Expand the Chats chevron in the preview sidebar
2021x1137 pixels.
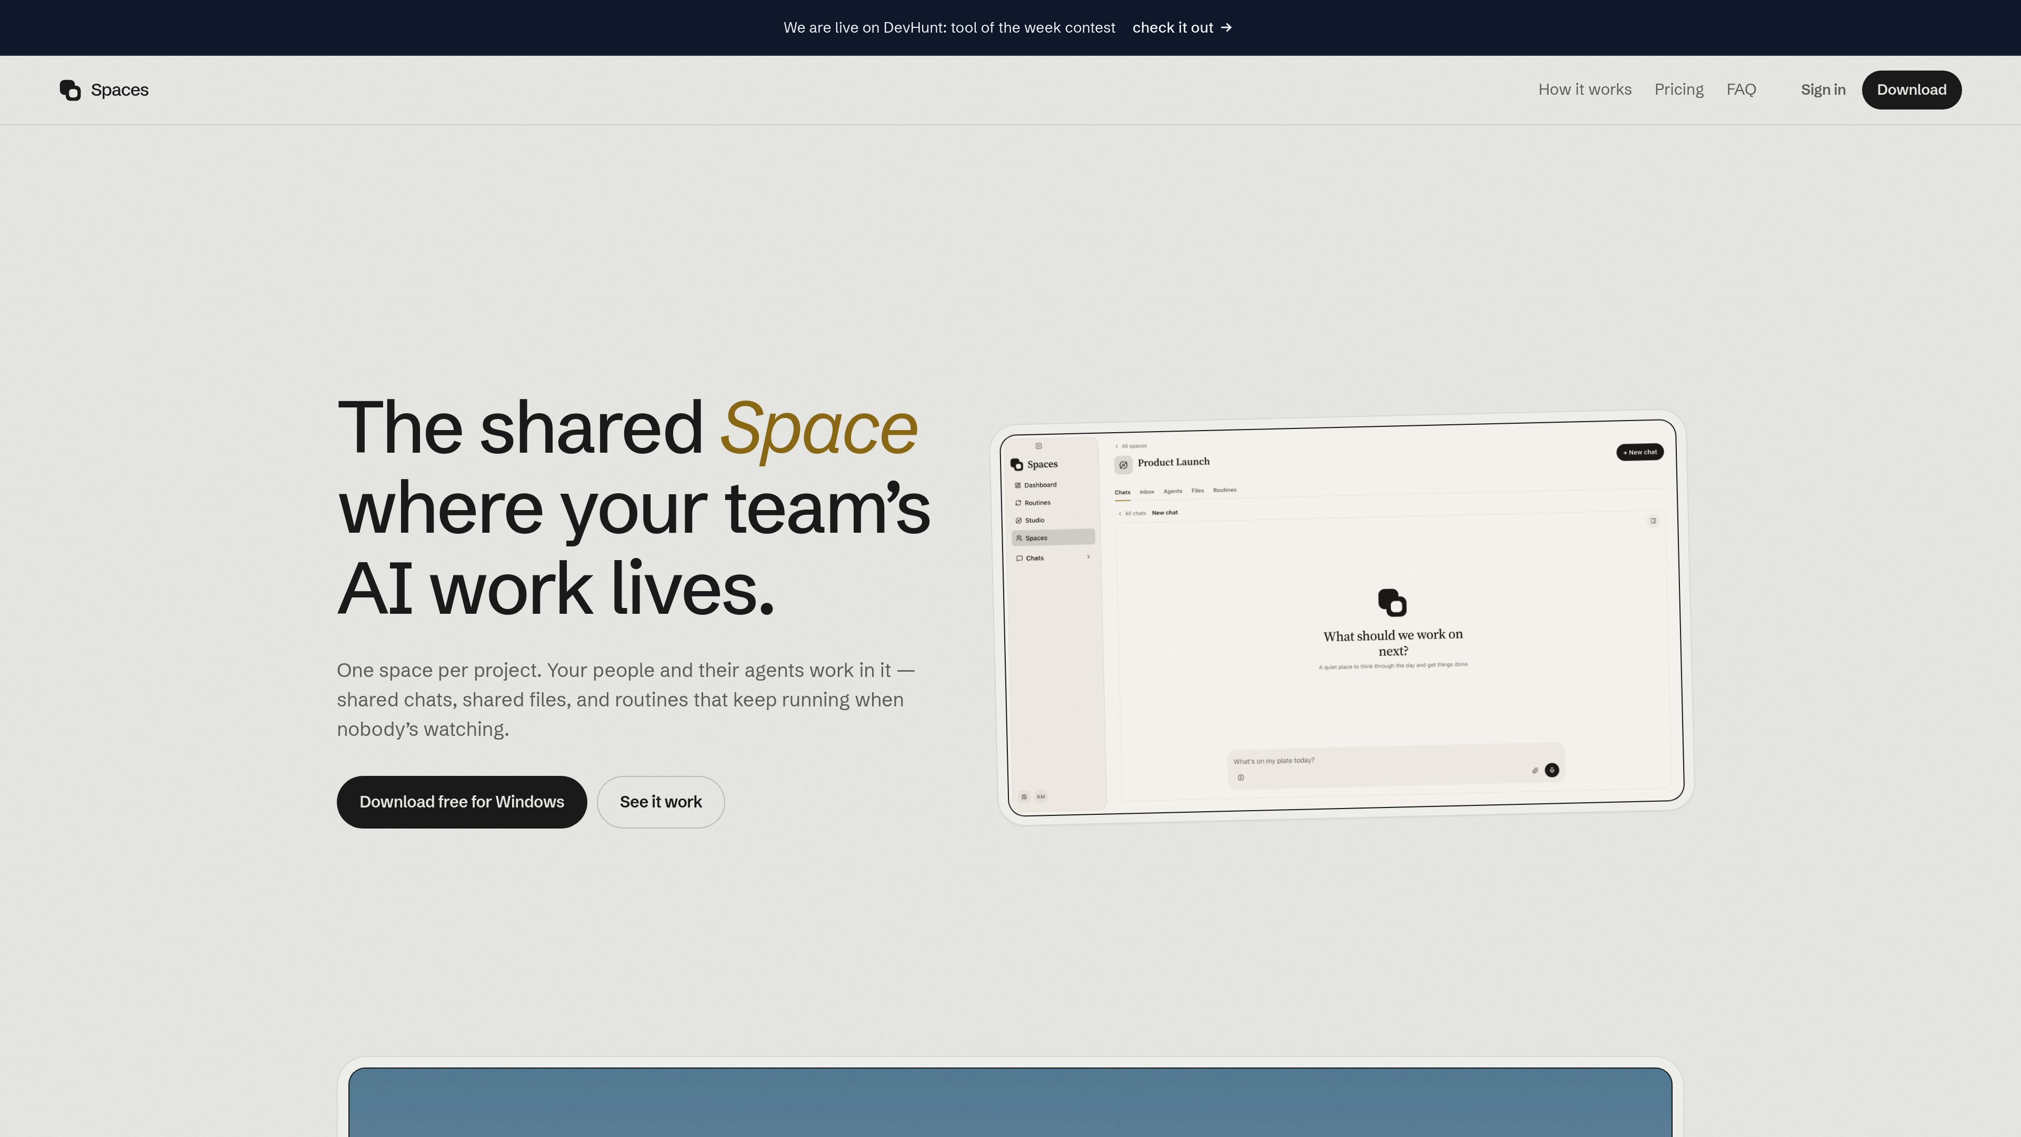1088,556
